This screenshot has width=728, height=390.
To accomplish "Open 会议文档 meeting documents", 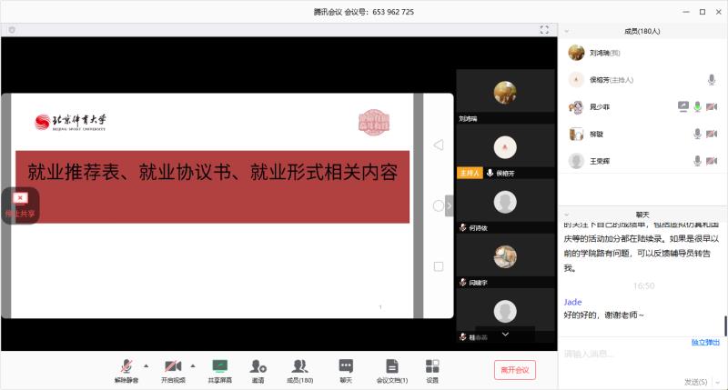I will [x=391, y=366].
